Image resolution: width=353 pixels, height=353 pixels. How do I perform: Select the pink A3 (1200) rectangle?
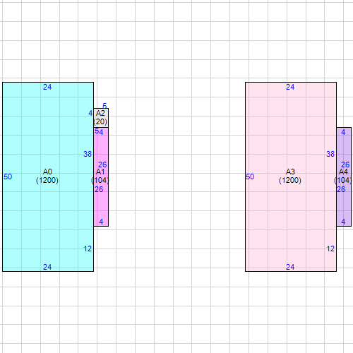pyautogui.click(x=291, y=176)
